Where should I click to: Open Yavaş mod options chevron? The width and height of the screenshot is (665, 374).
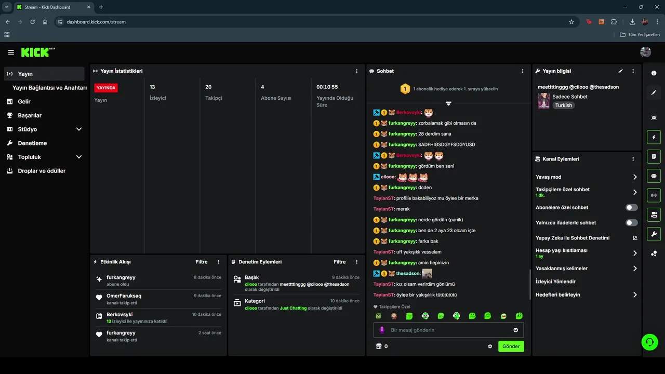(x=635, y=177)
